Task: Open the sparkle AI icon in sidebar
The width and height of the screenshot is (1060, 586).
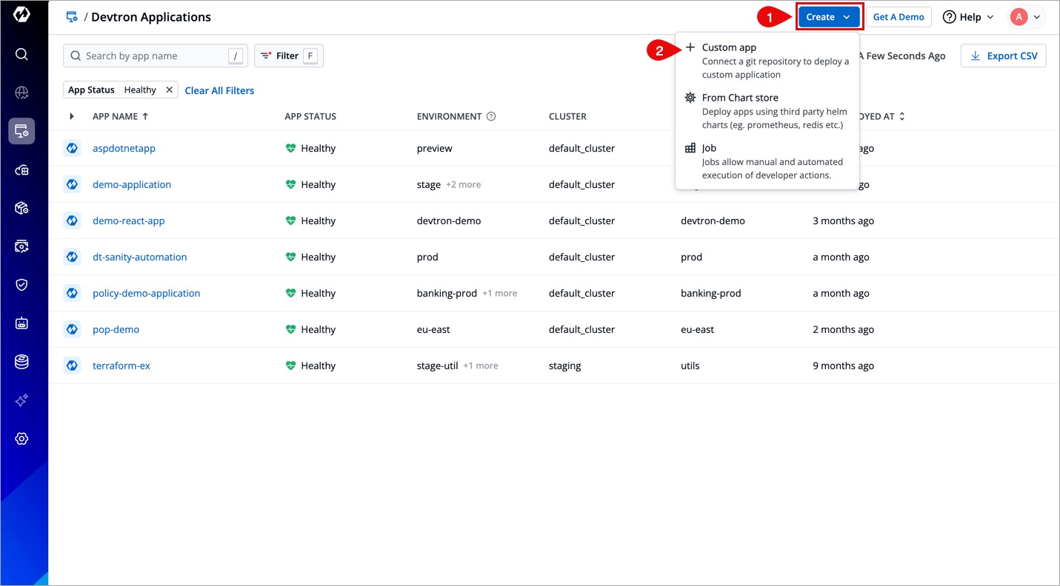Action: pos(21,400)
